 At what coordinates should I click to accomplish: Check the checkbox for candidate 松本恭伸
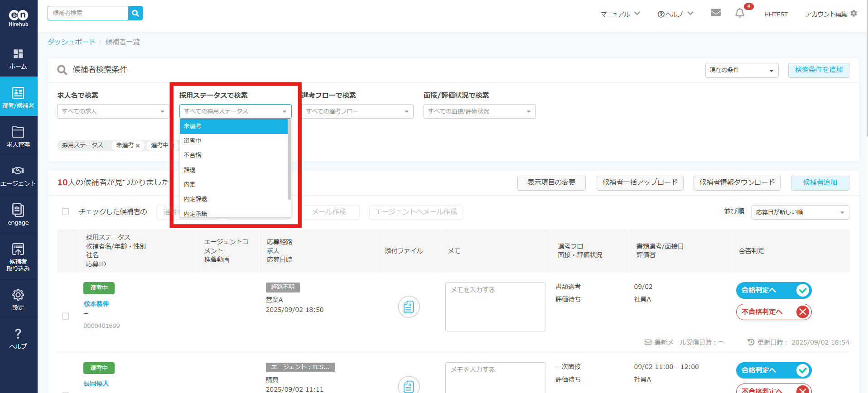pyautogui.click(x=66, y=316)
